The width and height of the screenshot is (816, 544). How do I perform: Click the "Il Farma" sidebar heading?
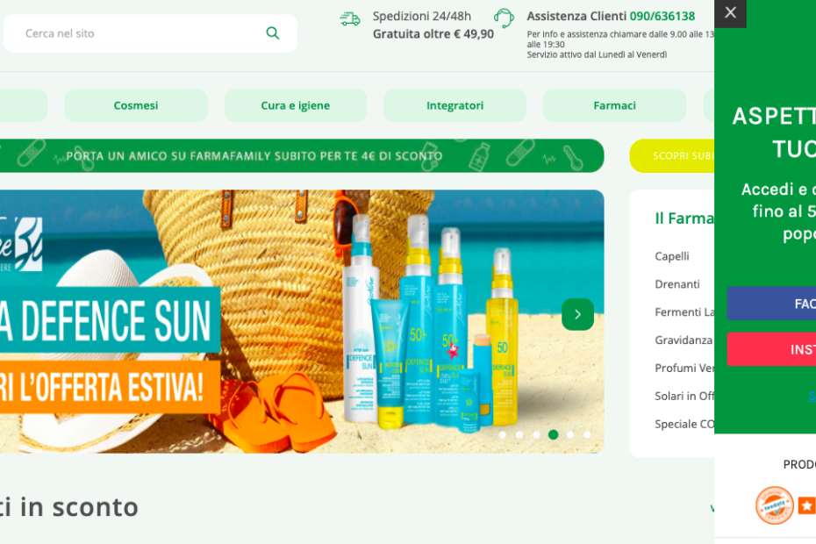684,218
